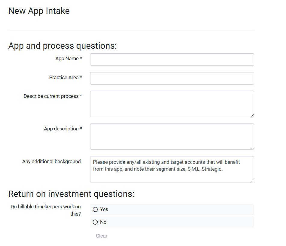Click additional background textarea resize handle
Image resolution: width=286 pixels, height=246 pixels.
pyautogui.click(x=252, y=181)
